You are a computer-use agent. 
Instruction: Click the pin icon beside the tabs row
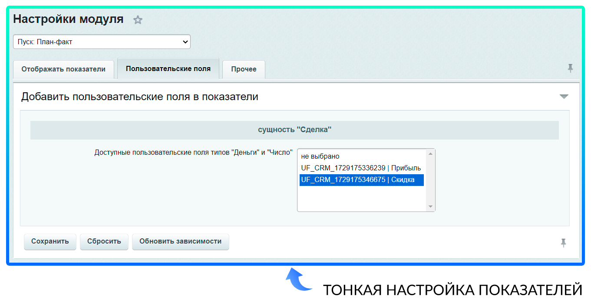pyautogui.click(x=570, y=68)
